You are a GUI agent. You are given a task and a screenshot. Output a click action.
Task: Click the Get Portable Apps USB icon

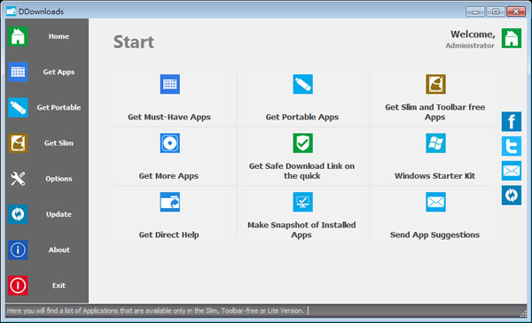point(302,84)
